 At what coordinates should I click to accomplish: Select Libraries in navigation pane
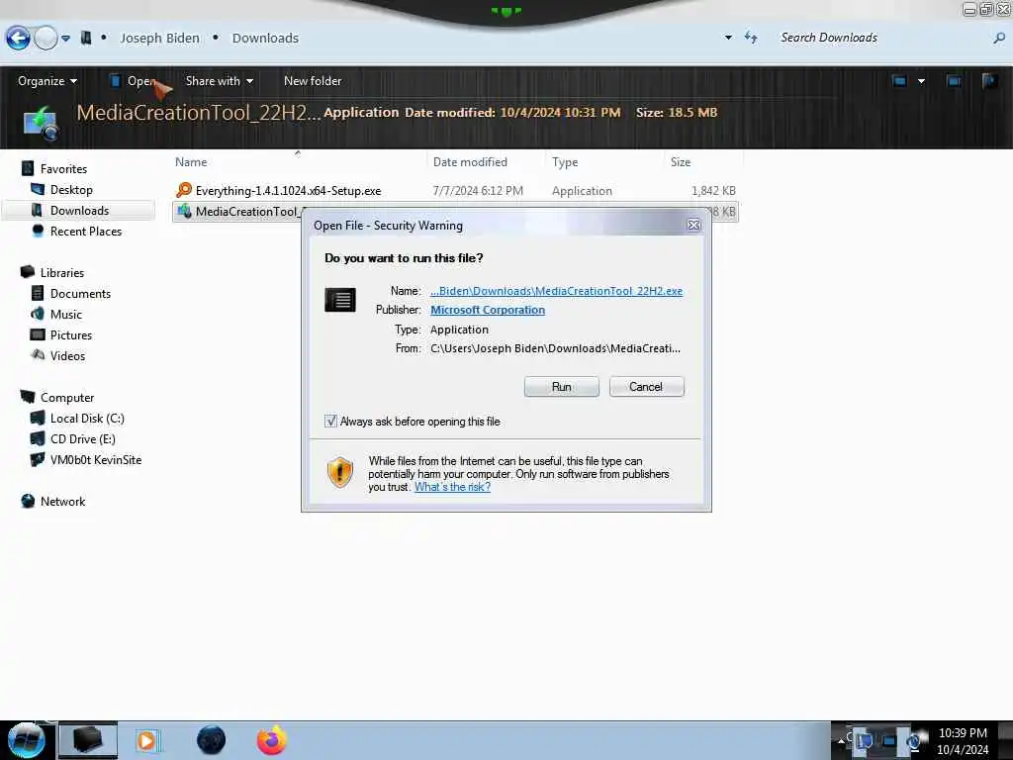click(x=62, y=273)
